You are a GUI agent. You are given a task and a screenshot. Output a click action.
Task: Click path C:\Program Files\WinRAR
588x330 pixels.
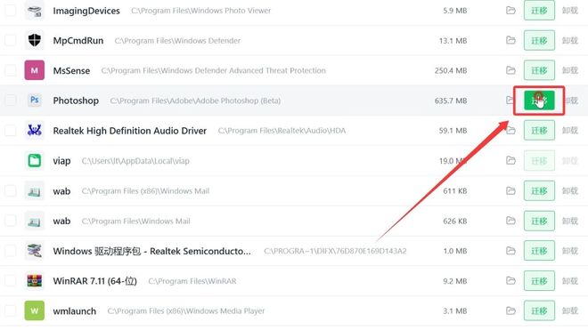192,281
